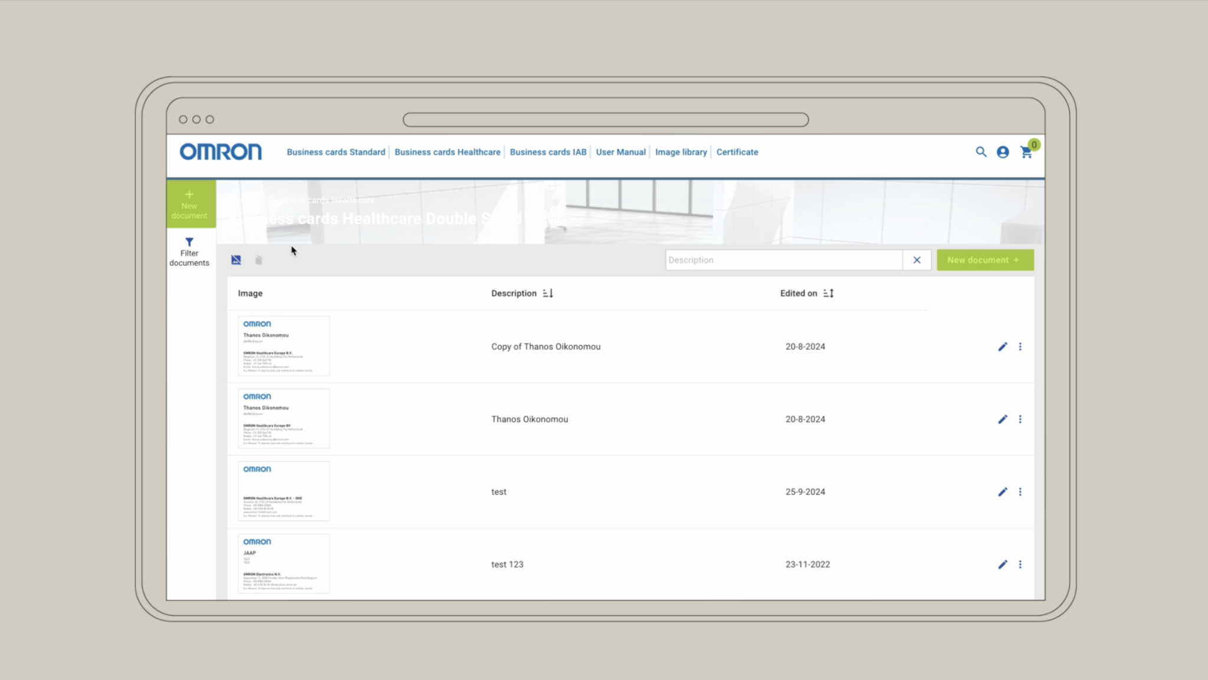
Task: Focus the Description search field
Action: tap(784, 260)
